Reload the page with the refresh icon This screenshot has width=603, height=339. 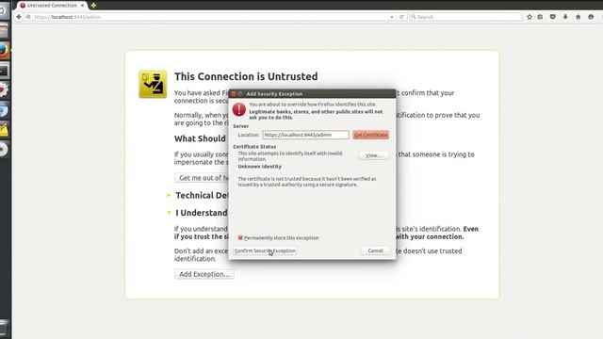point(401,17)
